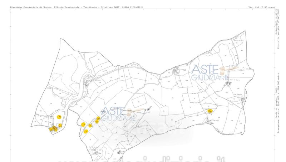Click the building symbols at Prato di Sopra

click(x=228, y=84)
